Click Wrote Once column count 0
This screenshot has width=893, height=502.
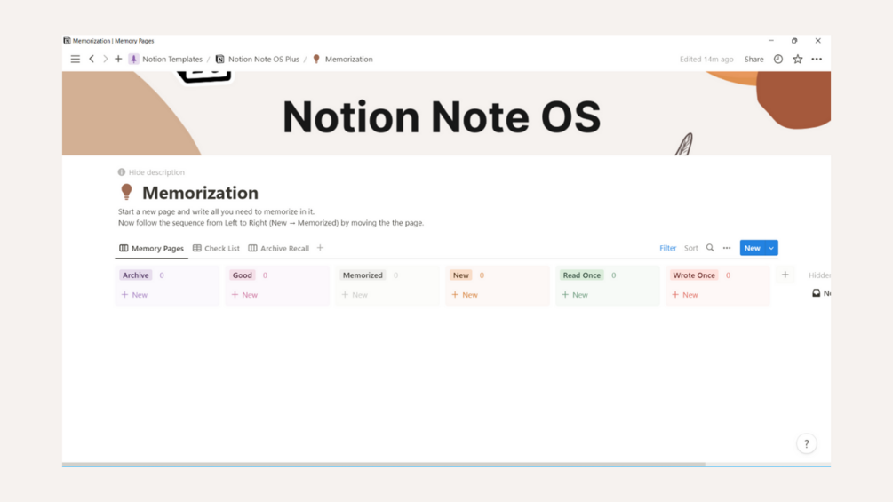pyautogui.click(x=728, y=275)
